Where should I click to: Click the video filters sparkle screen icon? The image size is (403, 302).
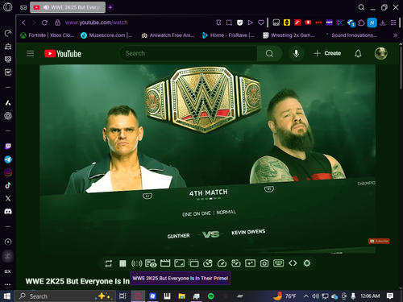[250, 263]
